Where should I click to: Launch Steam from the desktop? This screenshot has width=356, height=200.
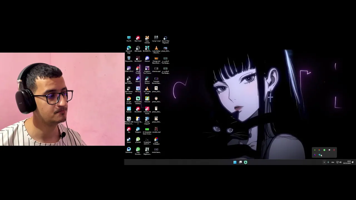tap(129, 140)
